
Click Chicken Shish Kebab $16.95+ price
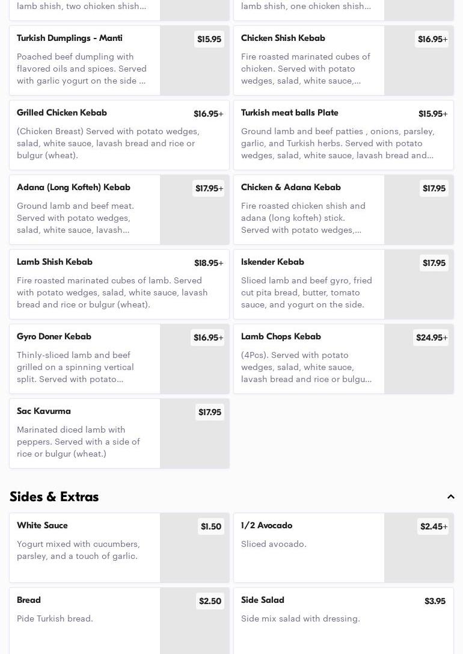point(432,39)
